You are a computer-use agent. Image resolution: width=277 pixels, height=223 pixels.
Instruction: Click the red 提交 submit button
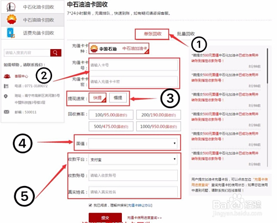(105, 217)
